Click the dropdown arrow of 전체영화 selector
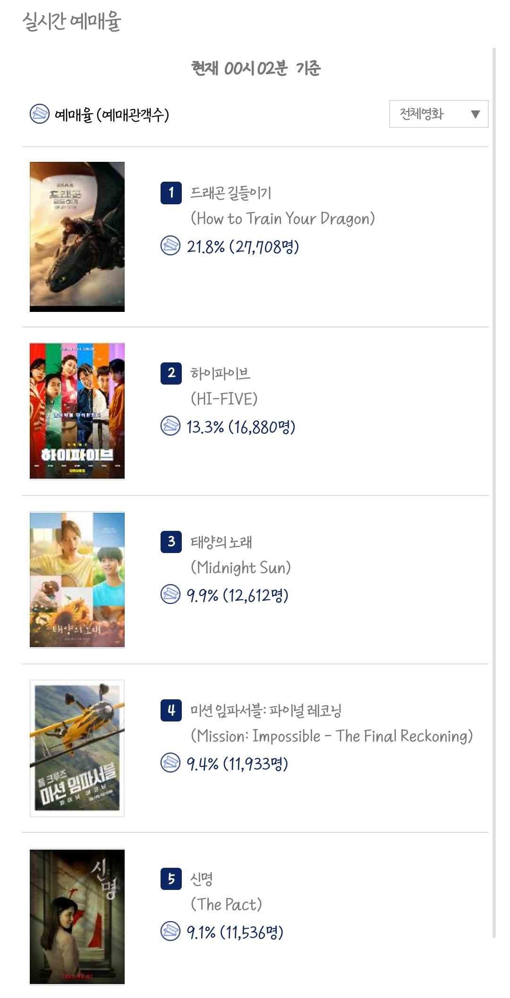Screen dimensions: 510x998 click(476, 114)
